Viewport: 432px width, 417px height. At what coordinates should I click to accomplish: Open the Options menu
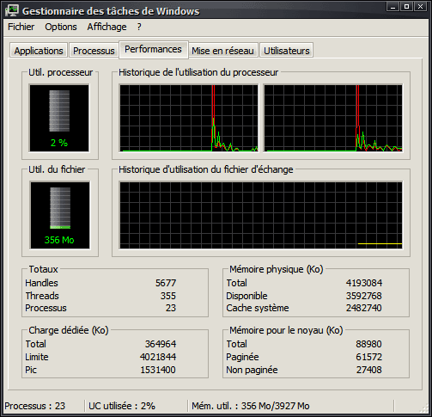(x=61, y=27)
